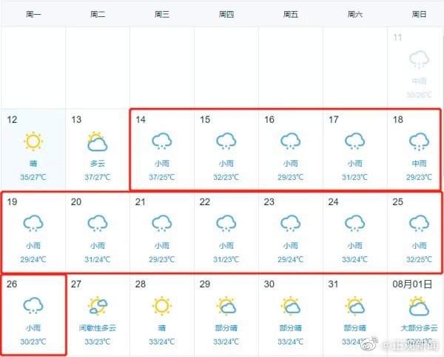This screenshot has height=357, width=444.
Task: Select the light rain icon on day 14
Action: click(x=161, y=141)
